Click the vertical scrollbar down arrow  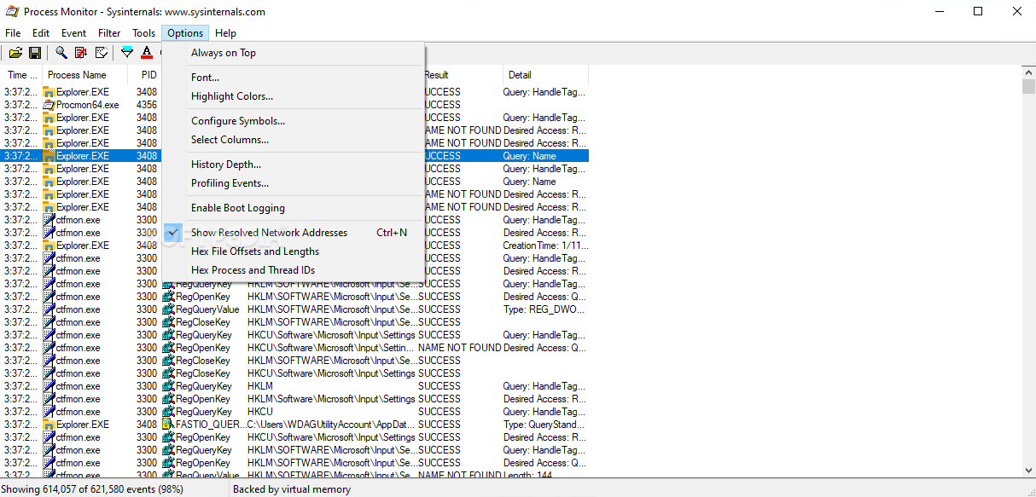[x=1028, y=470]
